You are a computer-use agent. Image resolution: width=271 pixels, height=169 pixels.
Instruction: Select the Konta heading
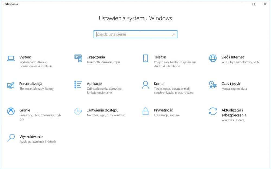(159, 84)
